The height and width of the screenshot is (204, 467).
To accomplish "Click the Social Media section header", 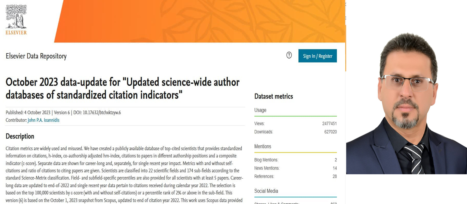I will pos(266,191).
